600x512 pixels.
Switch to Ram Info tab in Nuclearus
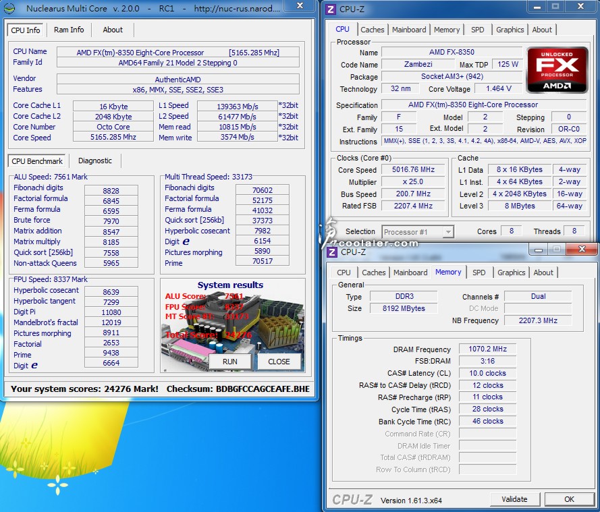coord(69,30)
